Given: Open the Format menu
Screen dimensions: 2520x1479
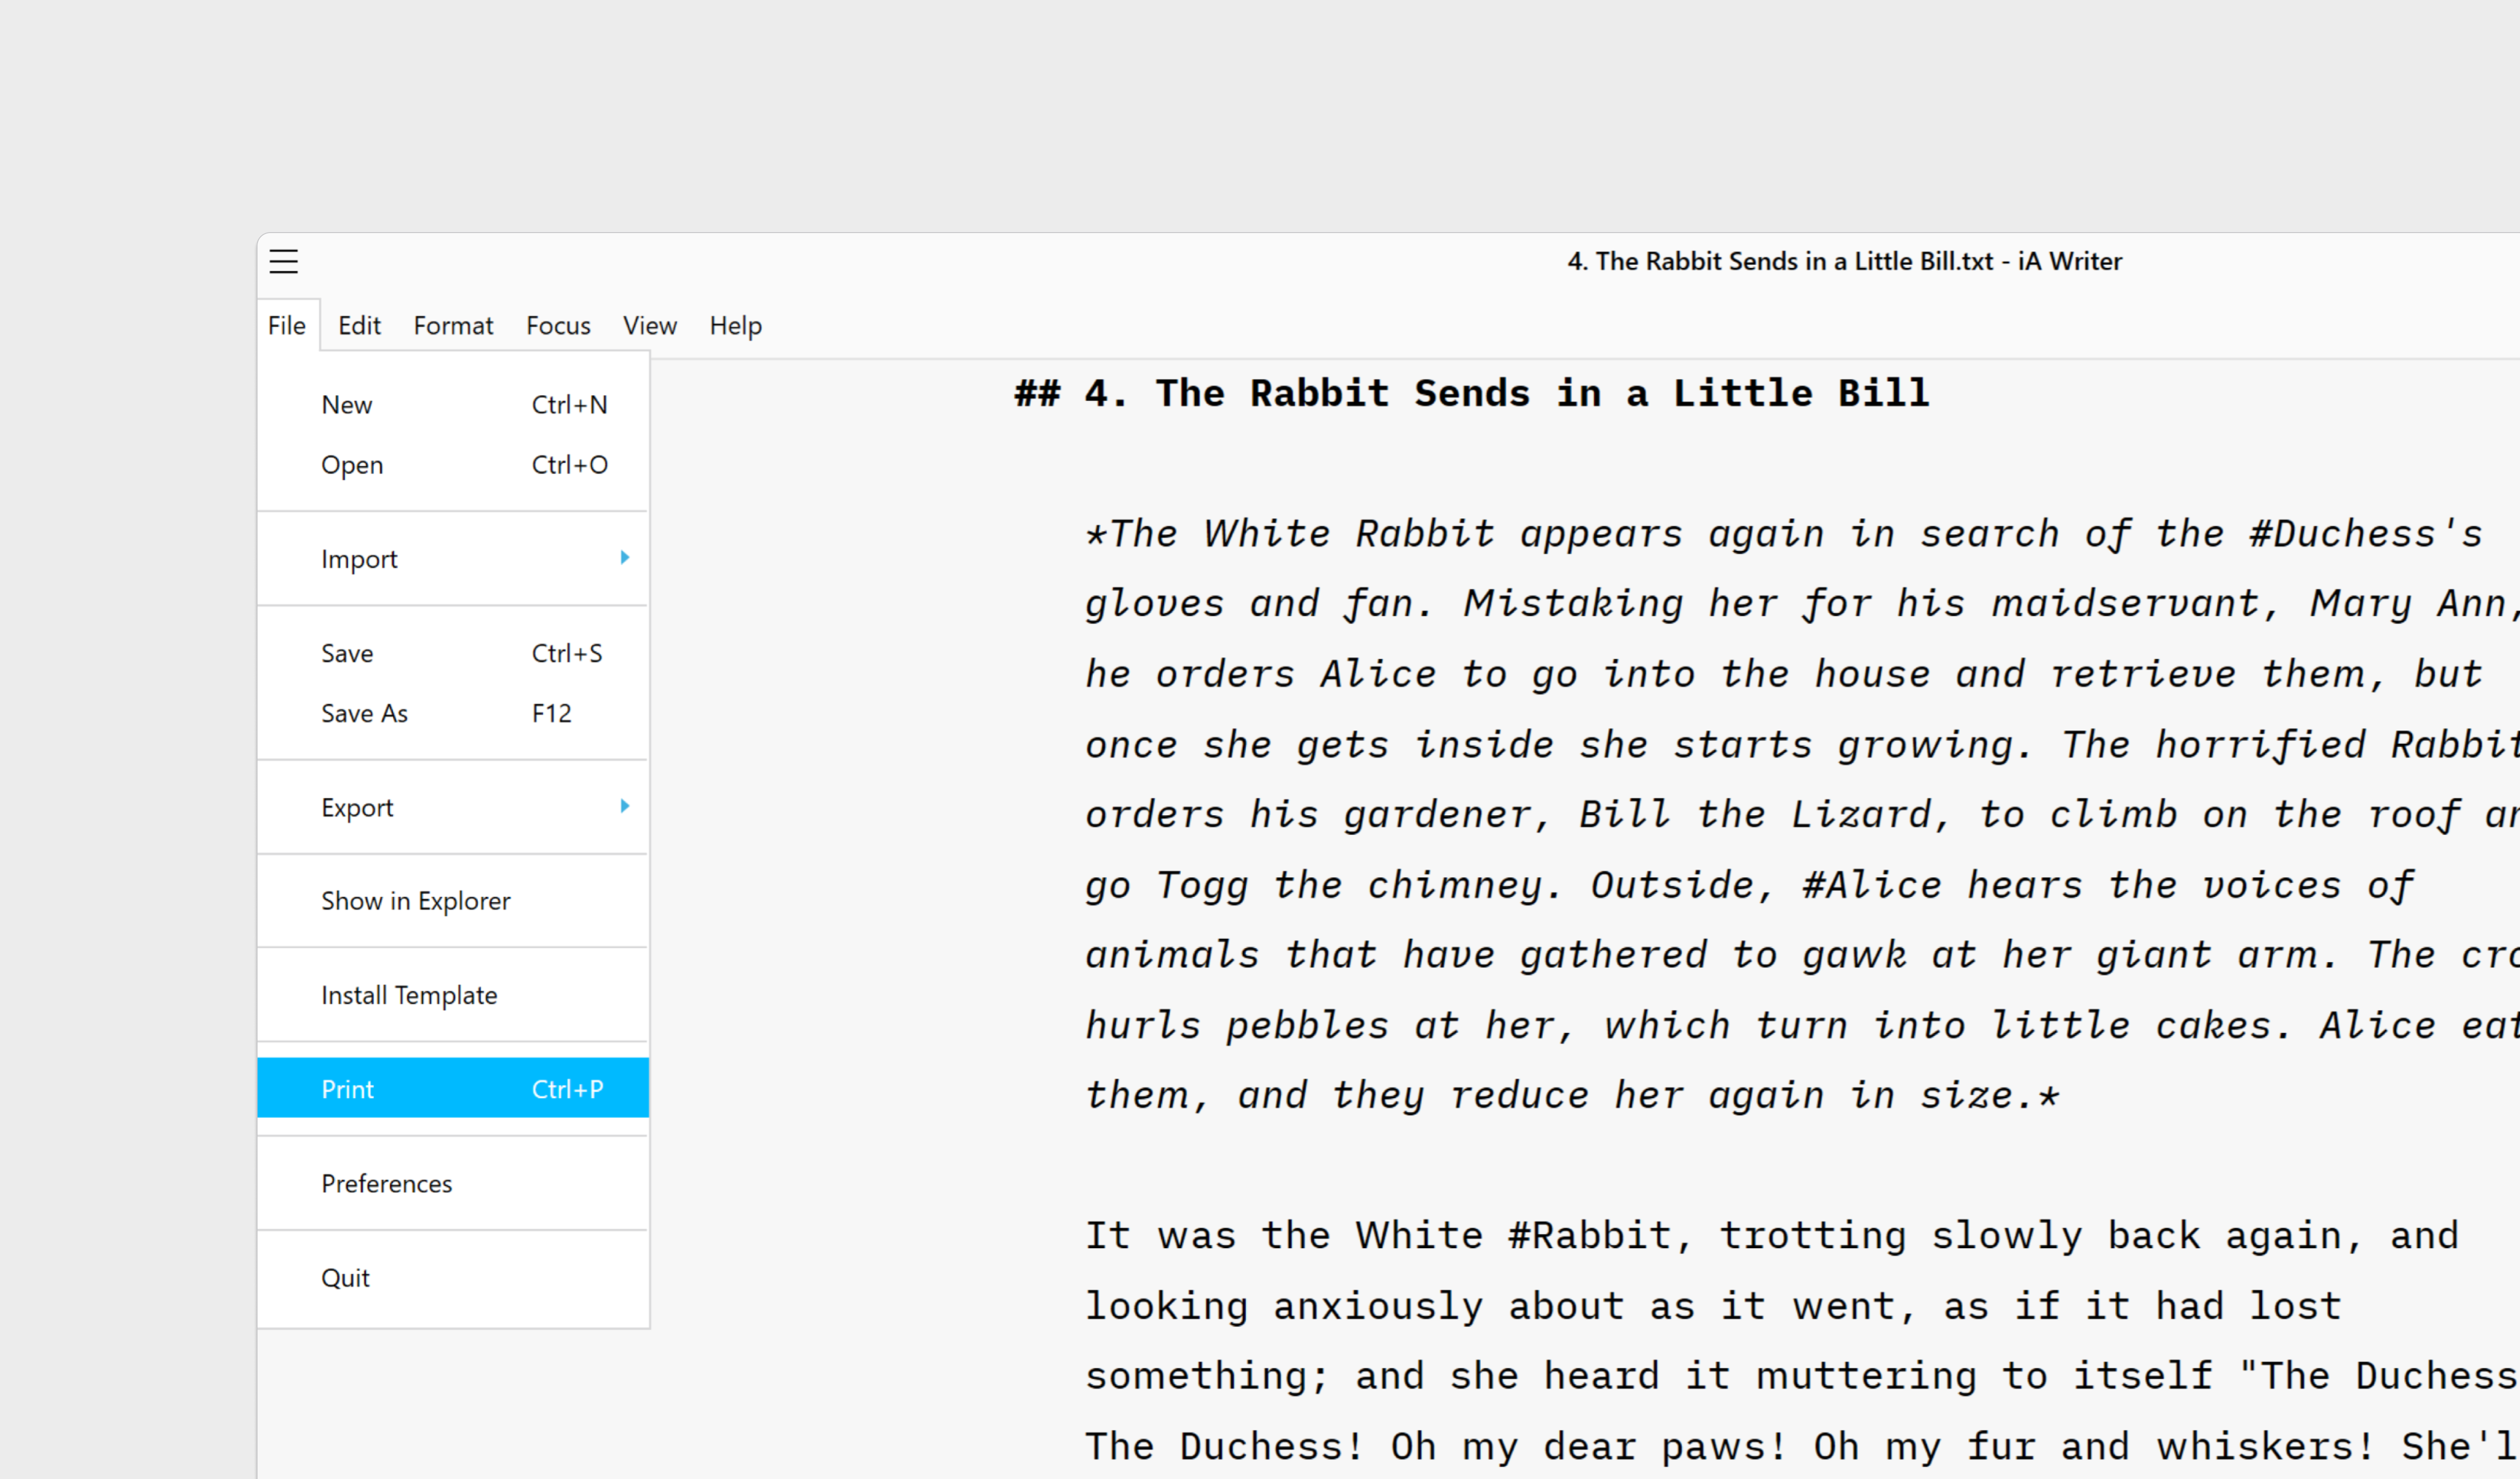Looking at the screenshot, I should point(453,325).
